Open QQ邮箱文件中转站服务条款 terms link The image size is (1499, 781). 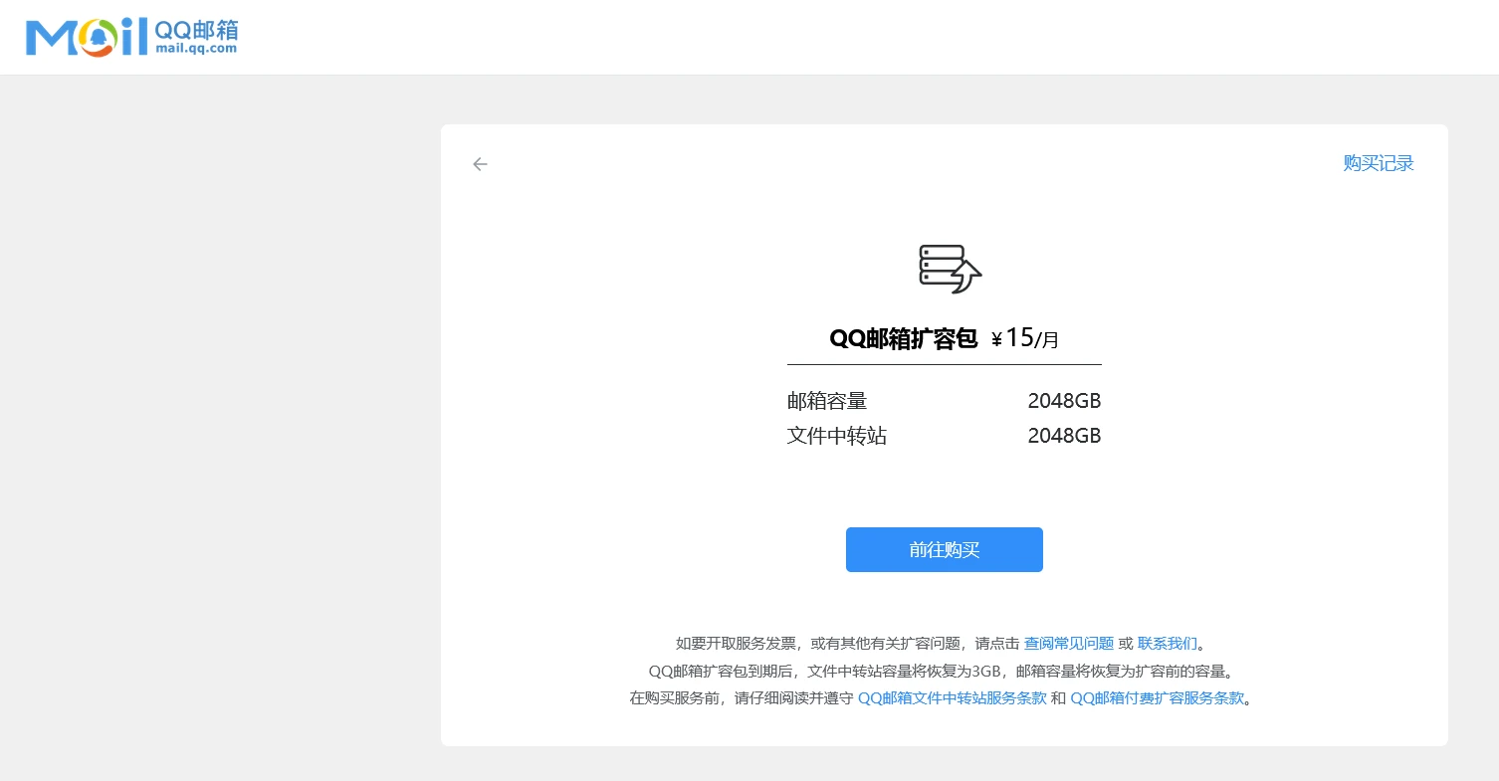tap(952, 698)
